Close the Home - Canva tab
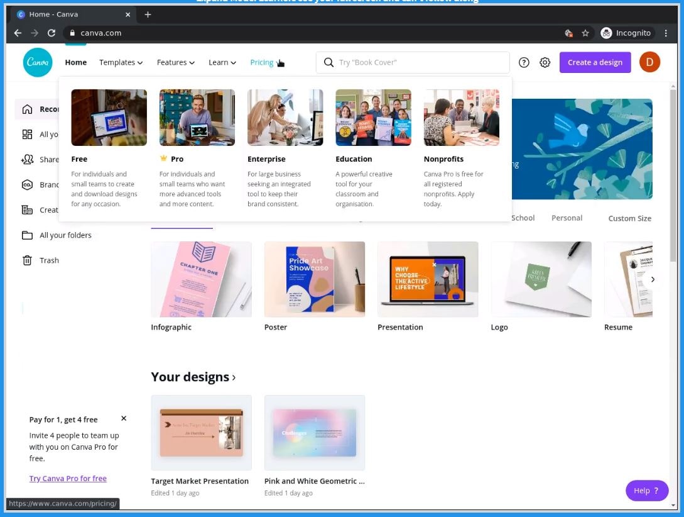 tap(128, 14)
